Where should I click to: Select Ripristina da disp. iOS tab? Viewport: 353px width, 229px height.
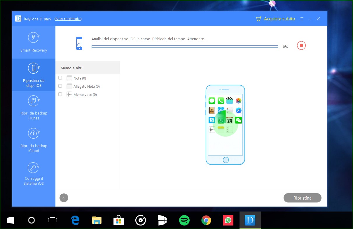(x=34, y=75)
